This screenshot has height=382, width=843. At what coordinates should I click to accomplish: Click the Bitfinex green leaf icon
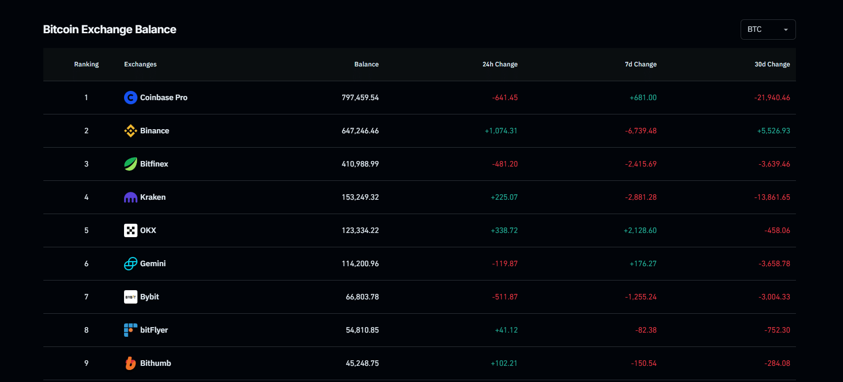click(131, 164)
